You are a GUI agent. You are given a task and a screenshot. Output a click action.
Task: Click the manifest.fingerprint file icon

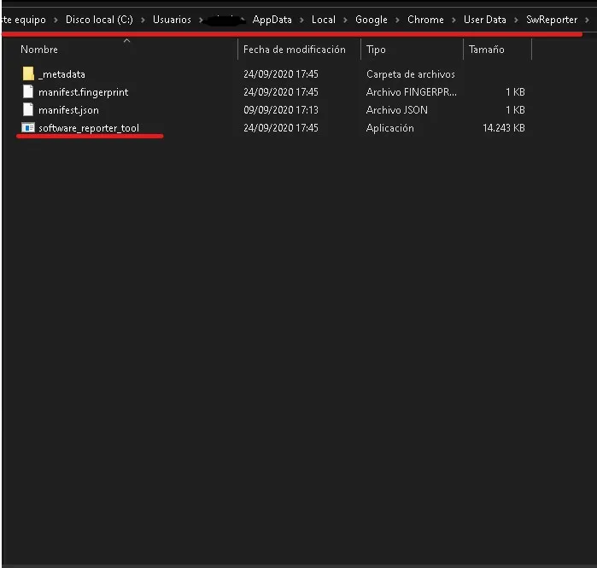coord(28,92)
